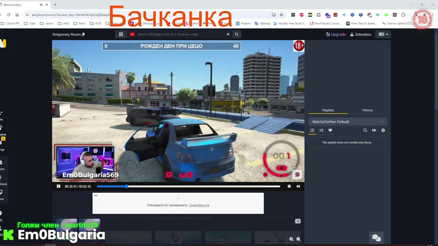The width and height of the screenshot is (438, 246).
Task: Open playlist settings gear
Action: pos(383,130)
